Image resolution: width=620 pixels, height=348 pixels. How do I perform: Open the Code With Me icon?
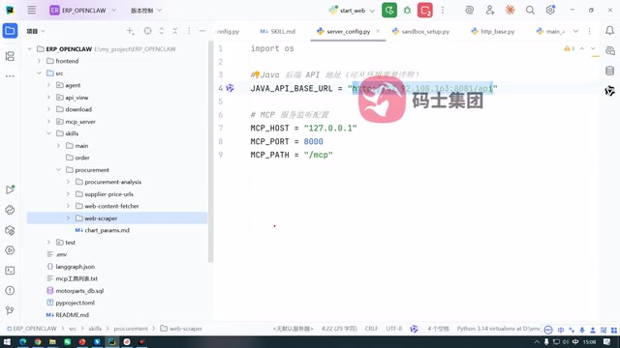490,11
